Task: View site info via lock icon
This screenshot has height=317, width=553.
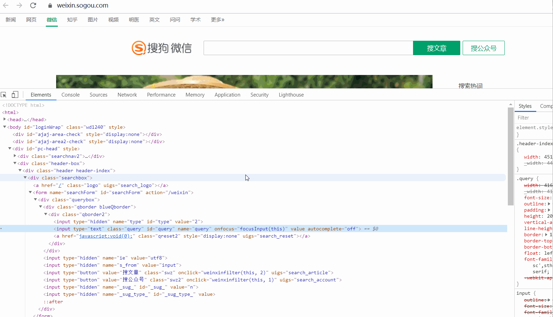Action: click(50, 5)
